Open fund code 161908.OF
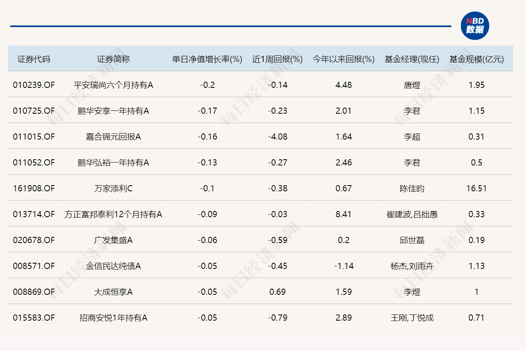The width and height of the screenshot is (526, 351). click(34, 188)
